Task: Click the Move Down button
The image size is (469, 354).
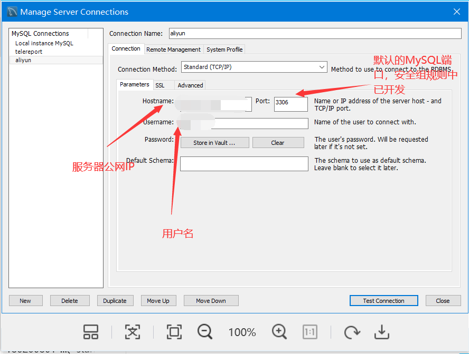Action: pyautogui.click(x=211, y=301)
